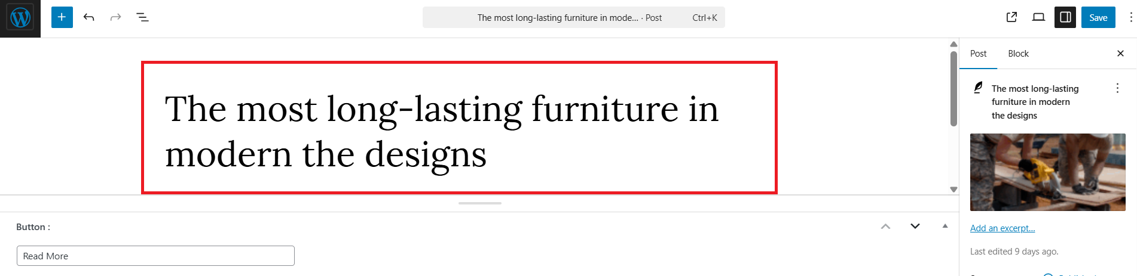Click the Read More button text field
Screen dimensions: 1137x276
(x=155, y=256)
